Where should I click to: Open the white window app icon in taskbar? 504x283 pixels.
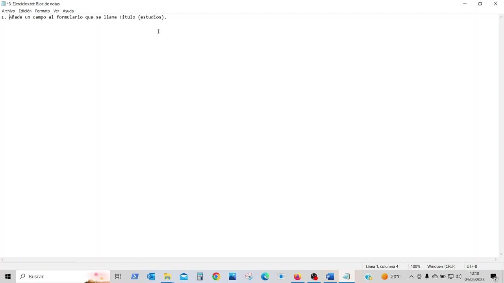click(281, 277)
